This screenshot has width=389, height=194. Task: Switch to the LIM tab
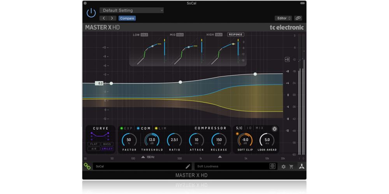click(x=161, y=128)
